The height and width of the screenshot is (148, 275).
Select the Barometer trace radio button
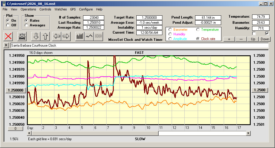point(170,30)
